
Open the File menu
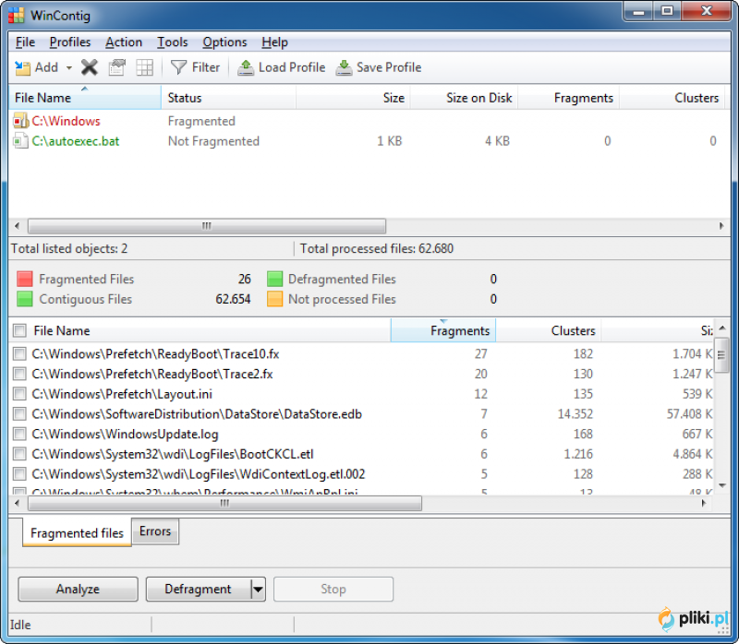pyautogui.click(x=25, y=42)
